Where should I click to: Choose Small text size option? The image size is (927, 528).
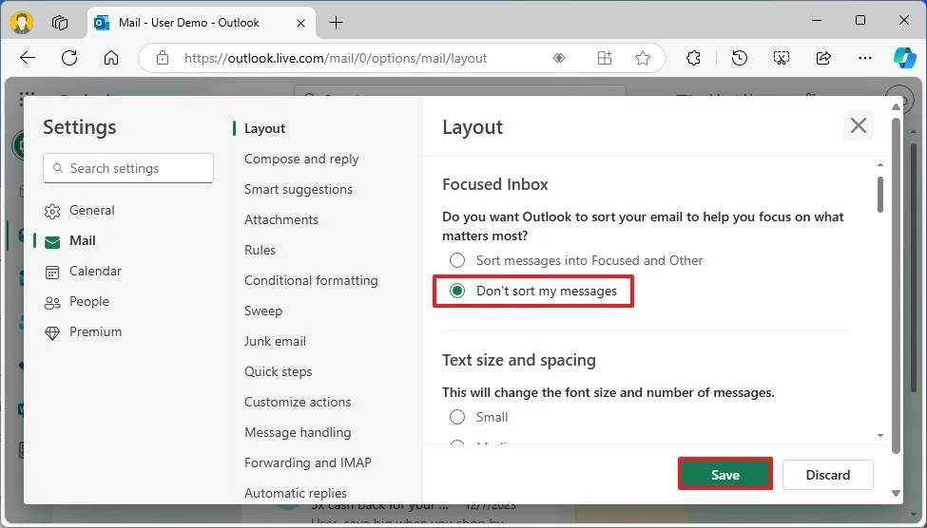(457, 417)
